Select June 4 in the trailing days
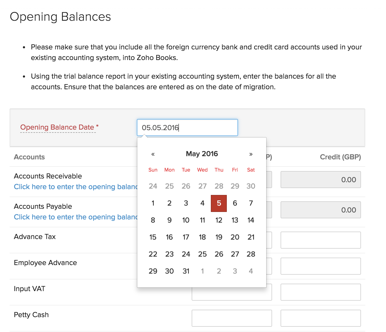Image resolution: width=386 pixels, height=332 pixels. tap(251, 271)
